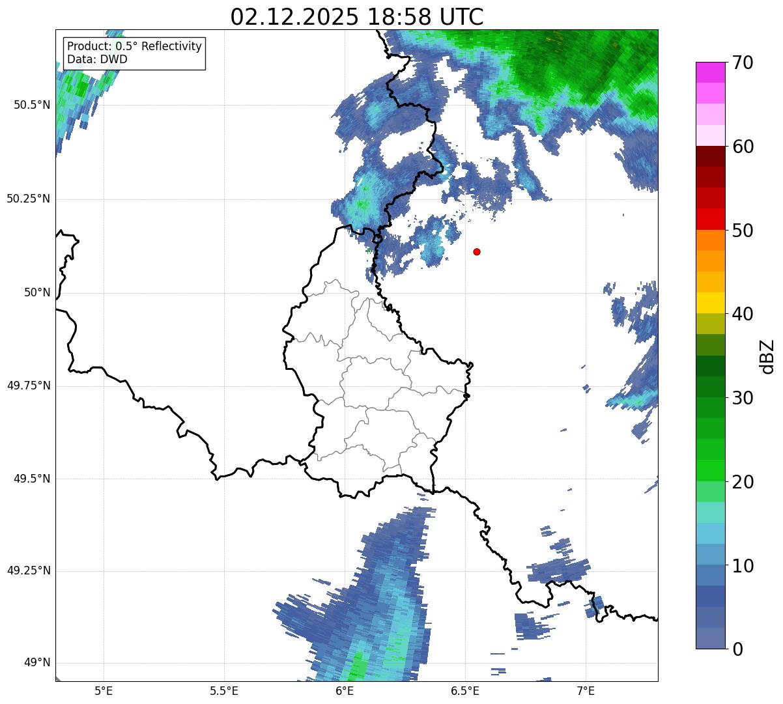Click the longitude label 7°E
Image resolution: width=783 pixels, height=704 pixels.
[586, 690]
